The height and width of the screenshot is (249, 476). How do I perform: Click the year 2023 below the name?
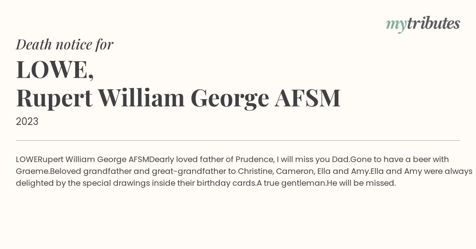pos(27,121)
